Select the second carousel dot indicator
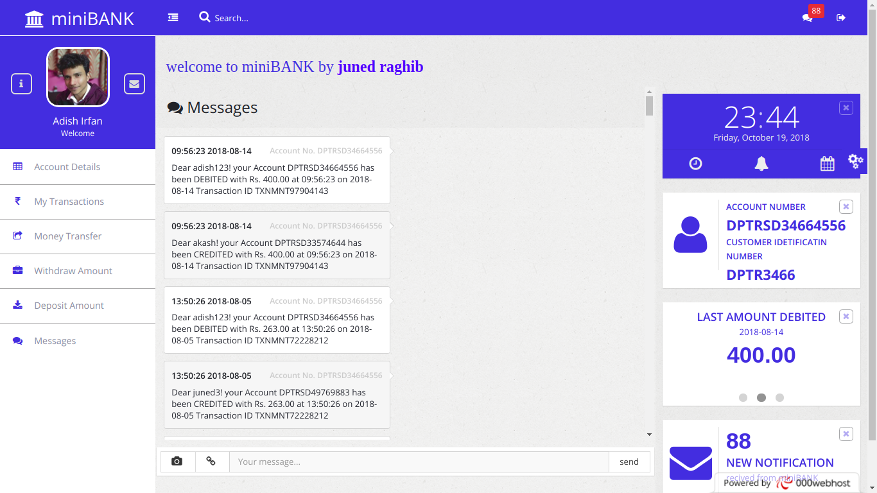Viewport: 877px width, 493px height. 761,397
